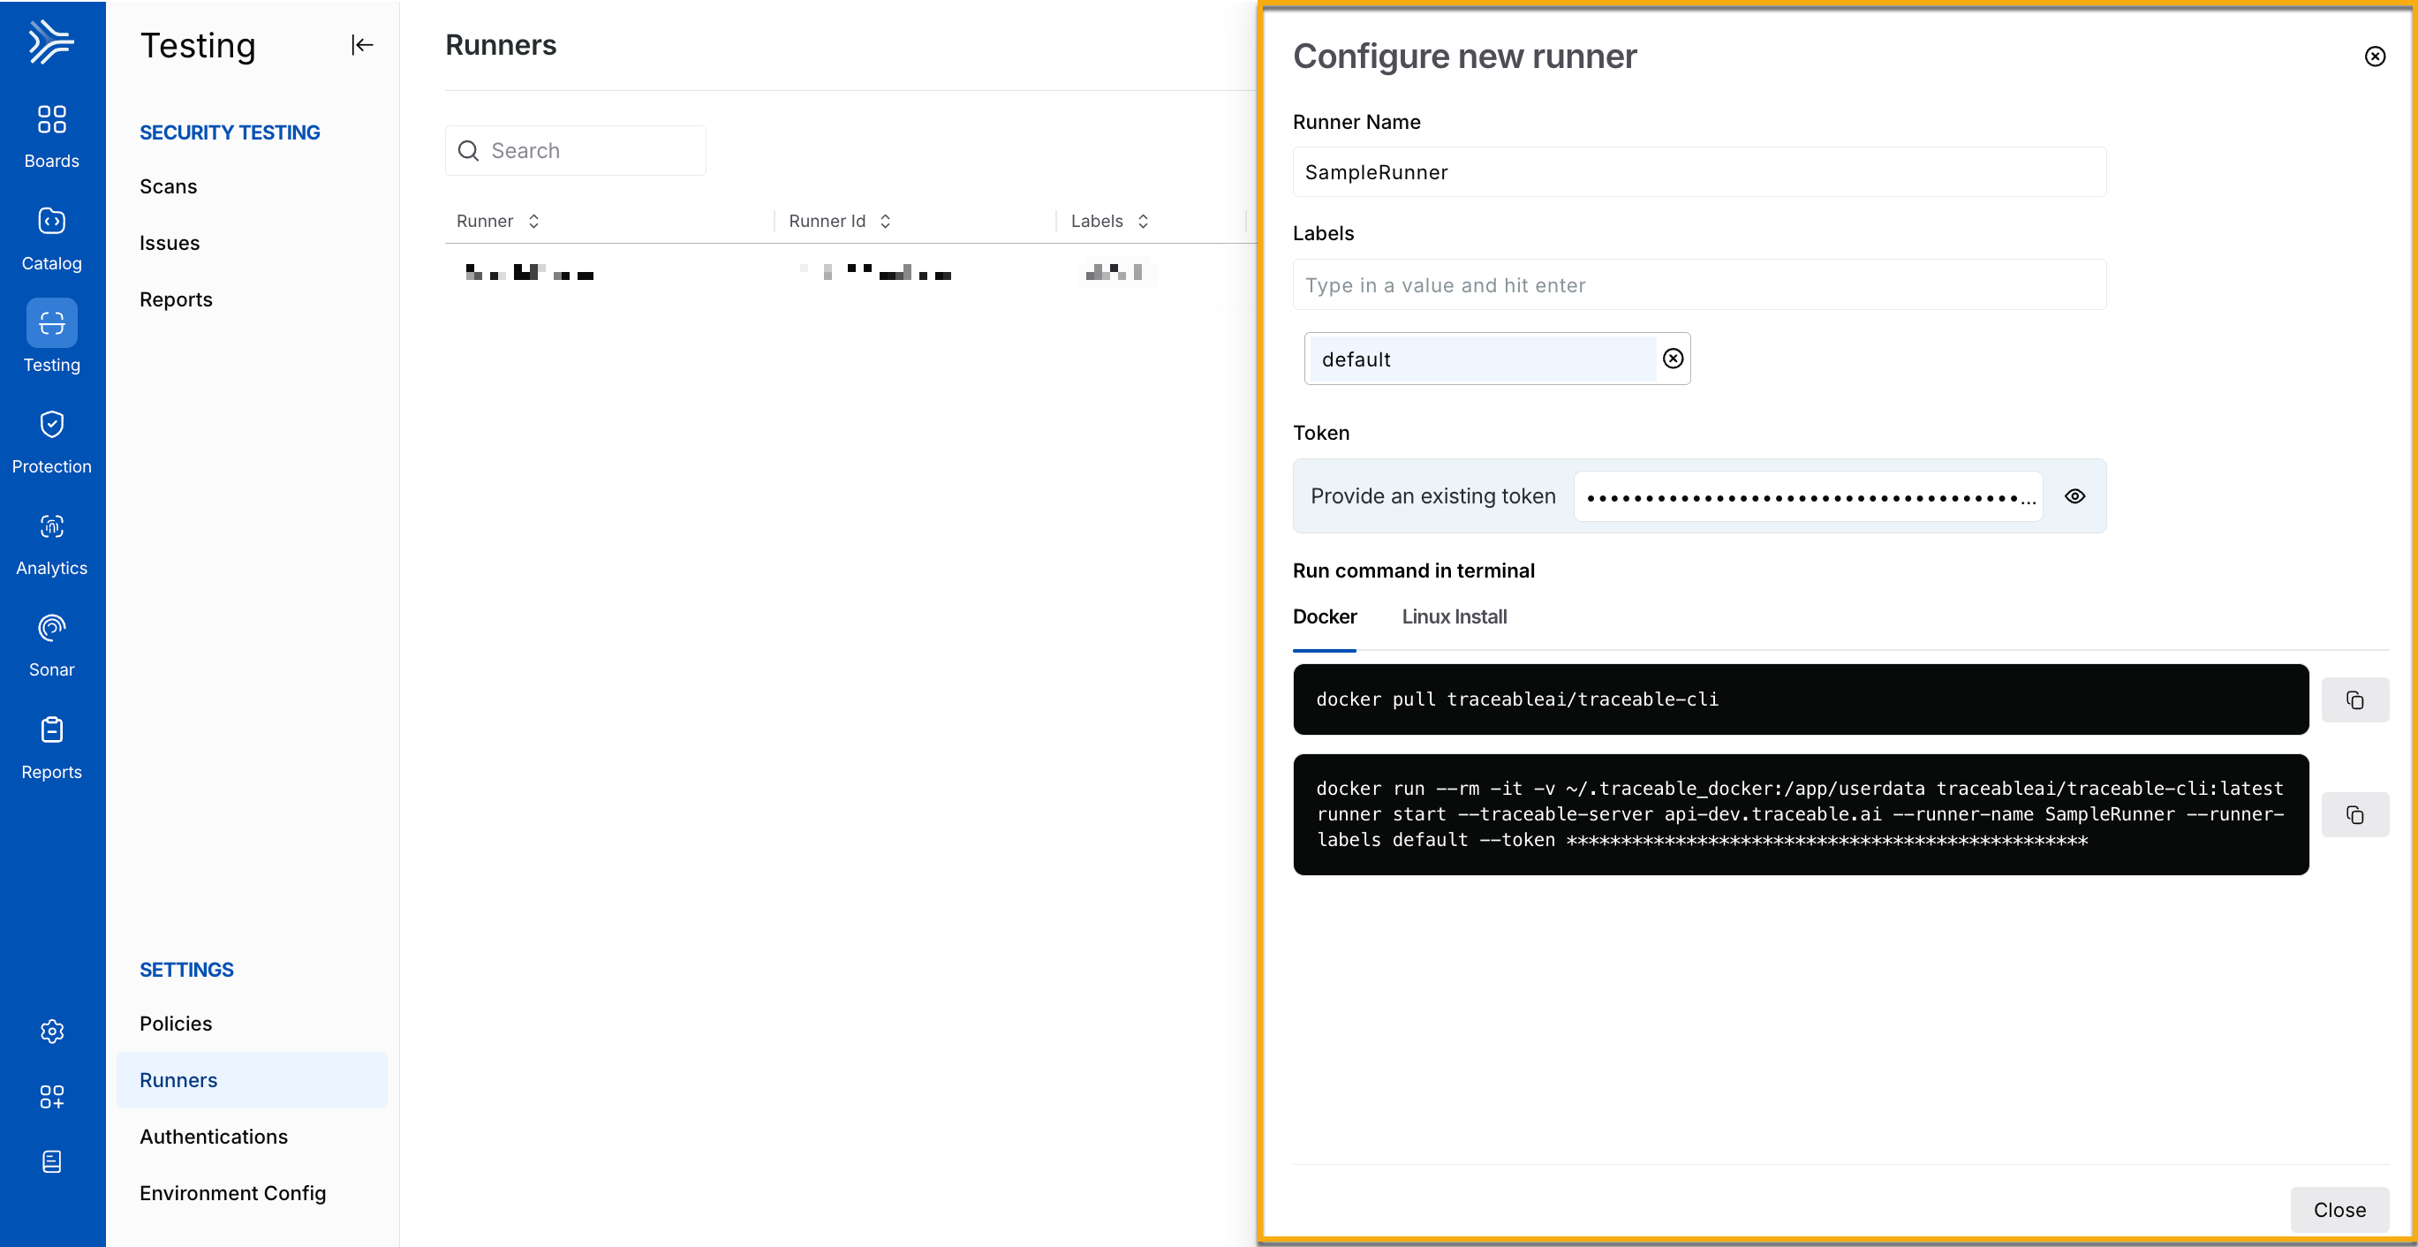This screenshot has height=1247, width=2418.
Task: Open Issues under Security Testing
Action: 169,243
